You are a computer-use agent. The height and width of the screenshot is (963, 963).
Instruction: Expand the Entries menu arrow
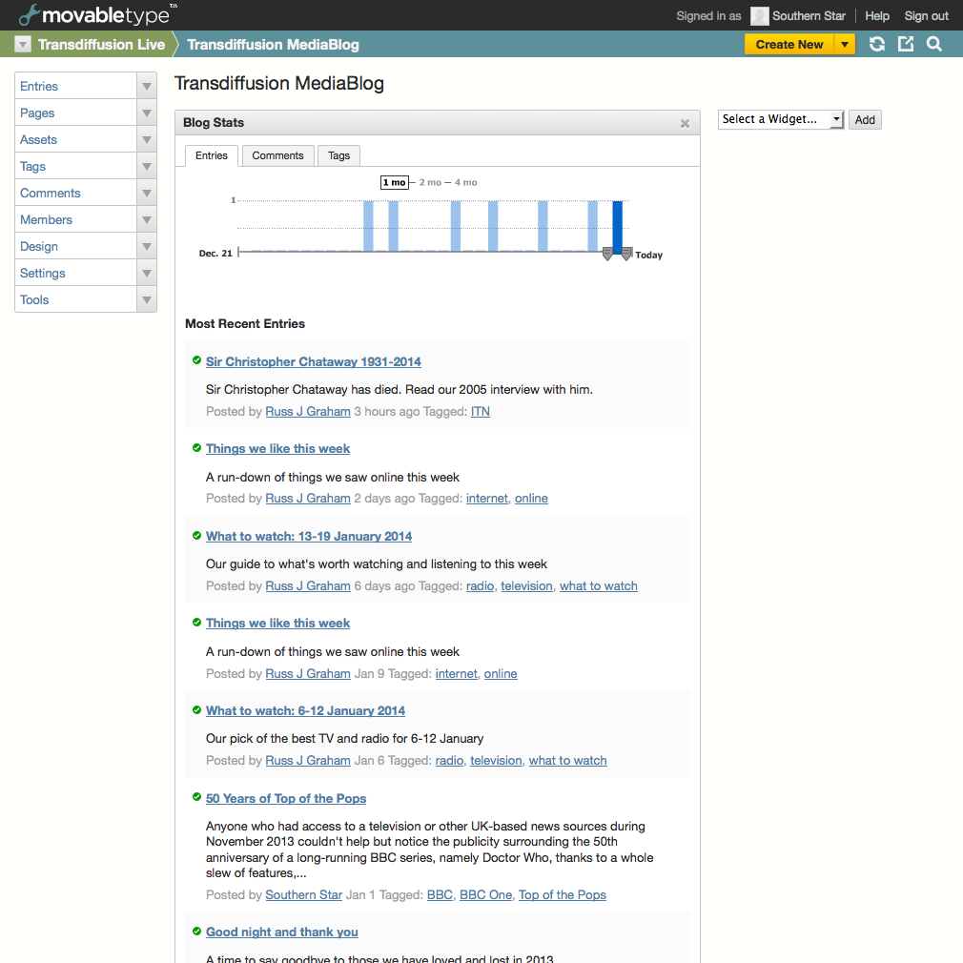click(147, 86)
